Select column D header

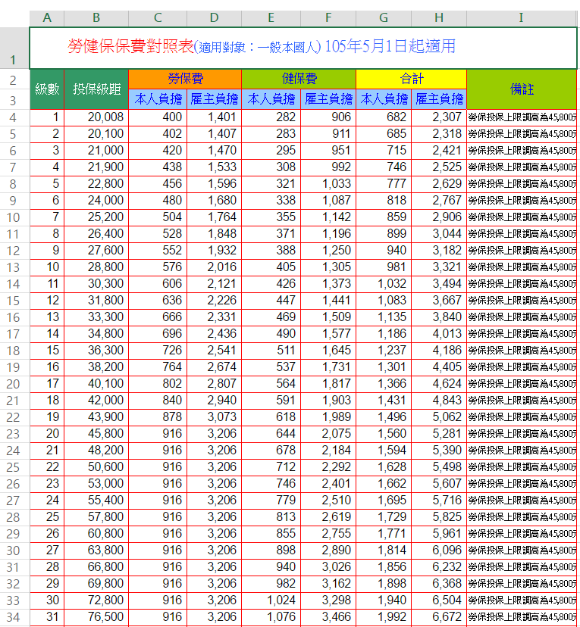tap(214, 18)
